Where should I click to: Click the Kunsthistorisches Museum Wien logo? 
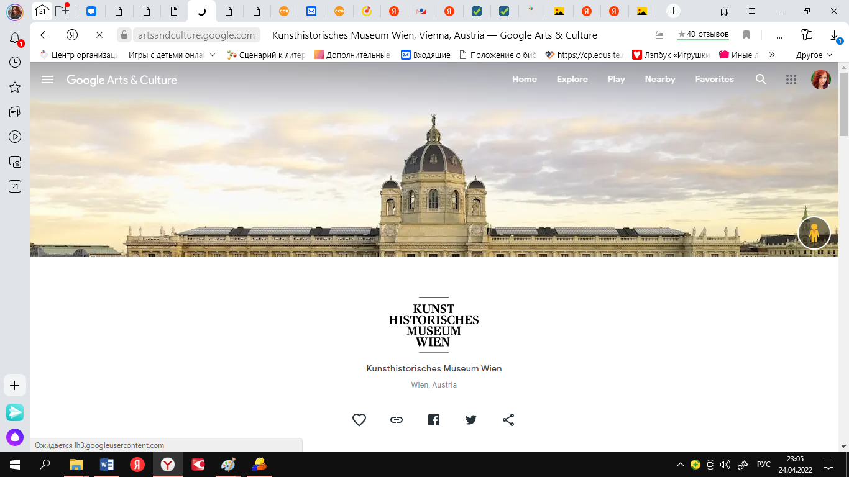tap(434, 325)
